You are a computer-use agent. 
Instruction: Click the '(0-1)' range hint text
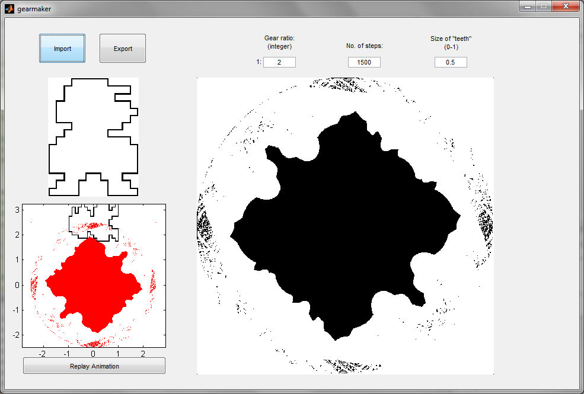pyautogui.click(x=451, y=47)
